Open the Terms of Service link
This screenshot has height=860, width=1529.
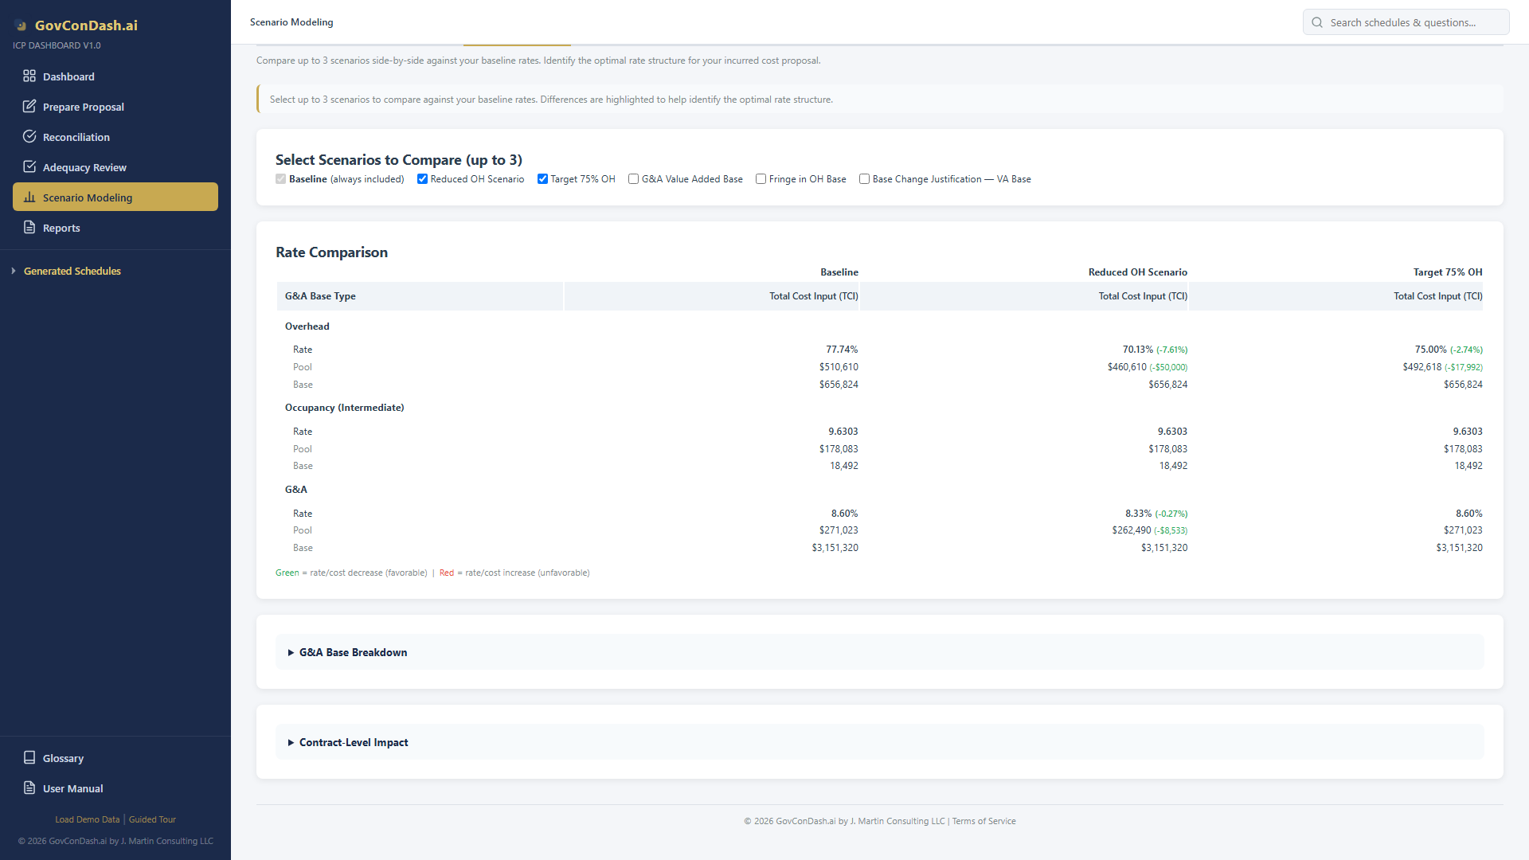983,821
